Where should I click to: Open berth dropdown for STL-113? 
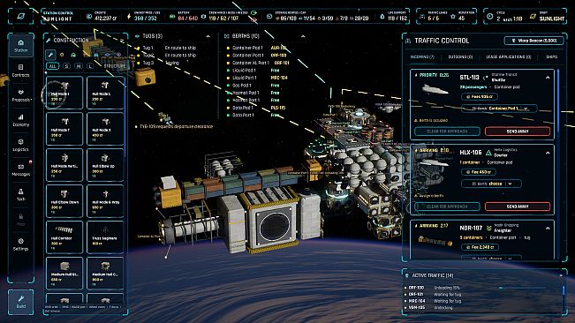[x=499, y=109]
